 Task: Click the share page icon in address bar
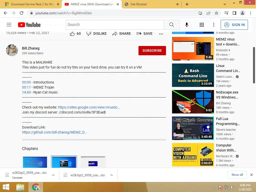(208, 13)
